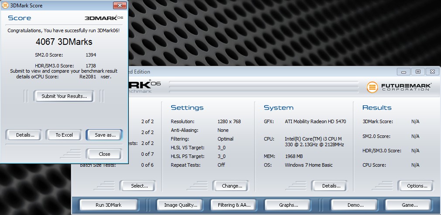
Task: Maximize the main 3DMark06 window
Action: point(418,72)
